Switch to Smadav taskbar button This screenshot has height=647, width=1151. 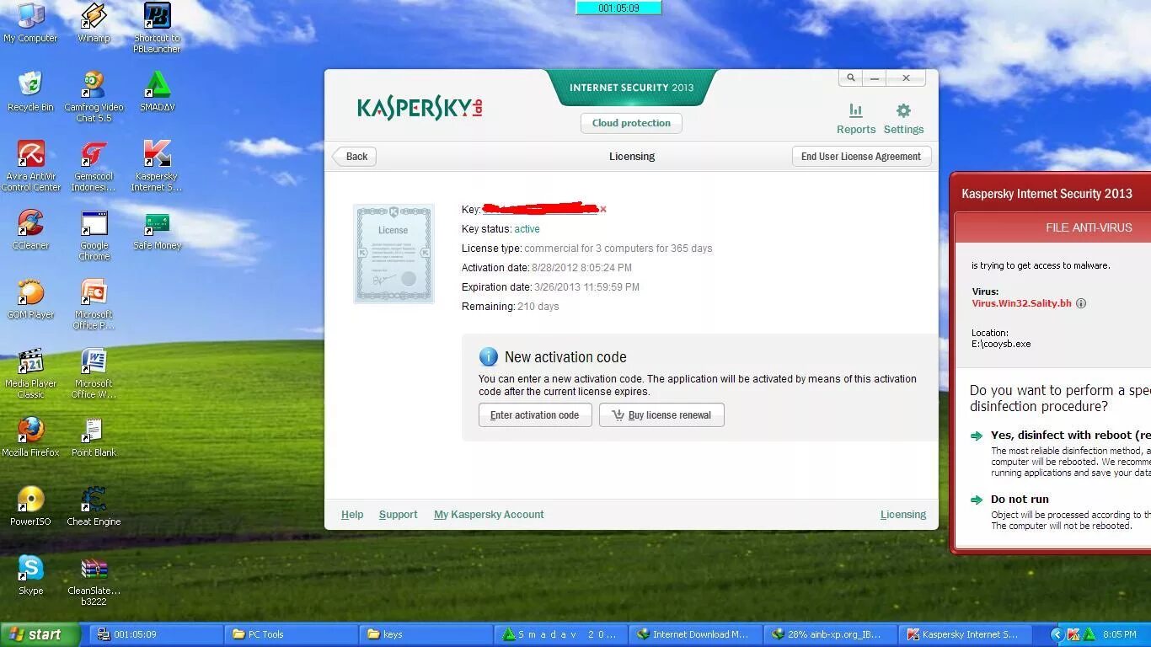click(x=560, y=634)
